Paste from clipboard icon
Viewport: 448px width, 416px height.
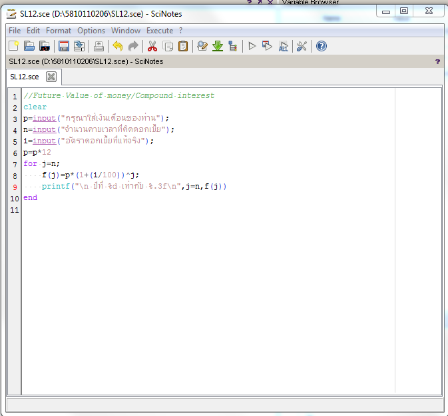(183, 46)
